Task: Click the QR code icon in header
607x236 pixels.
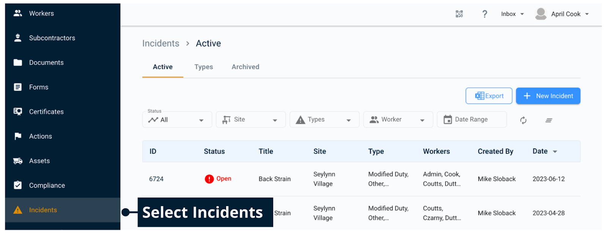Action: point(459,14)
